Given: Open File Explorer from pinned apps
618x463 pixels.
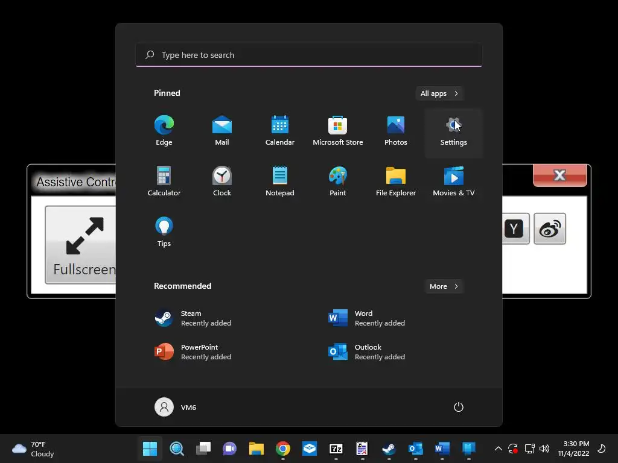Looking at the screenshot, I should (x=396, y=181).
